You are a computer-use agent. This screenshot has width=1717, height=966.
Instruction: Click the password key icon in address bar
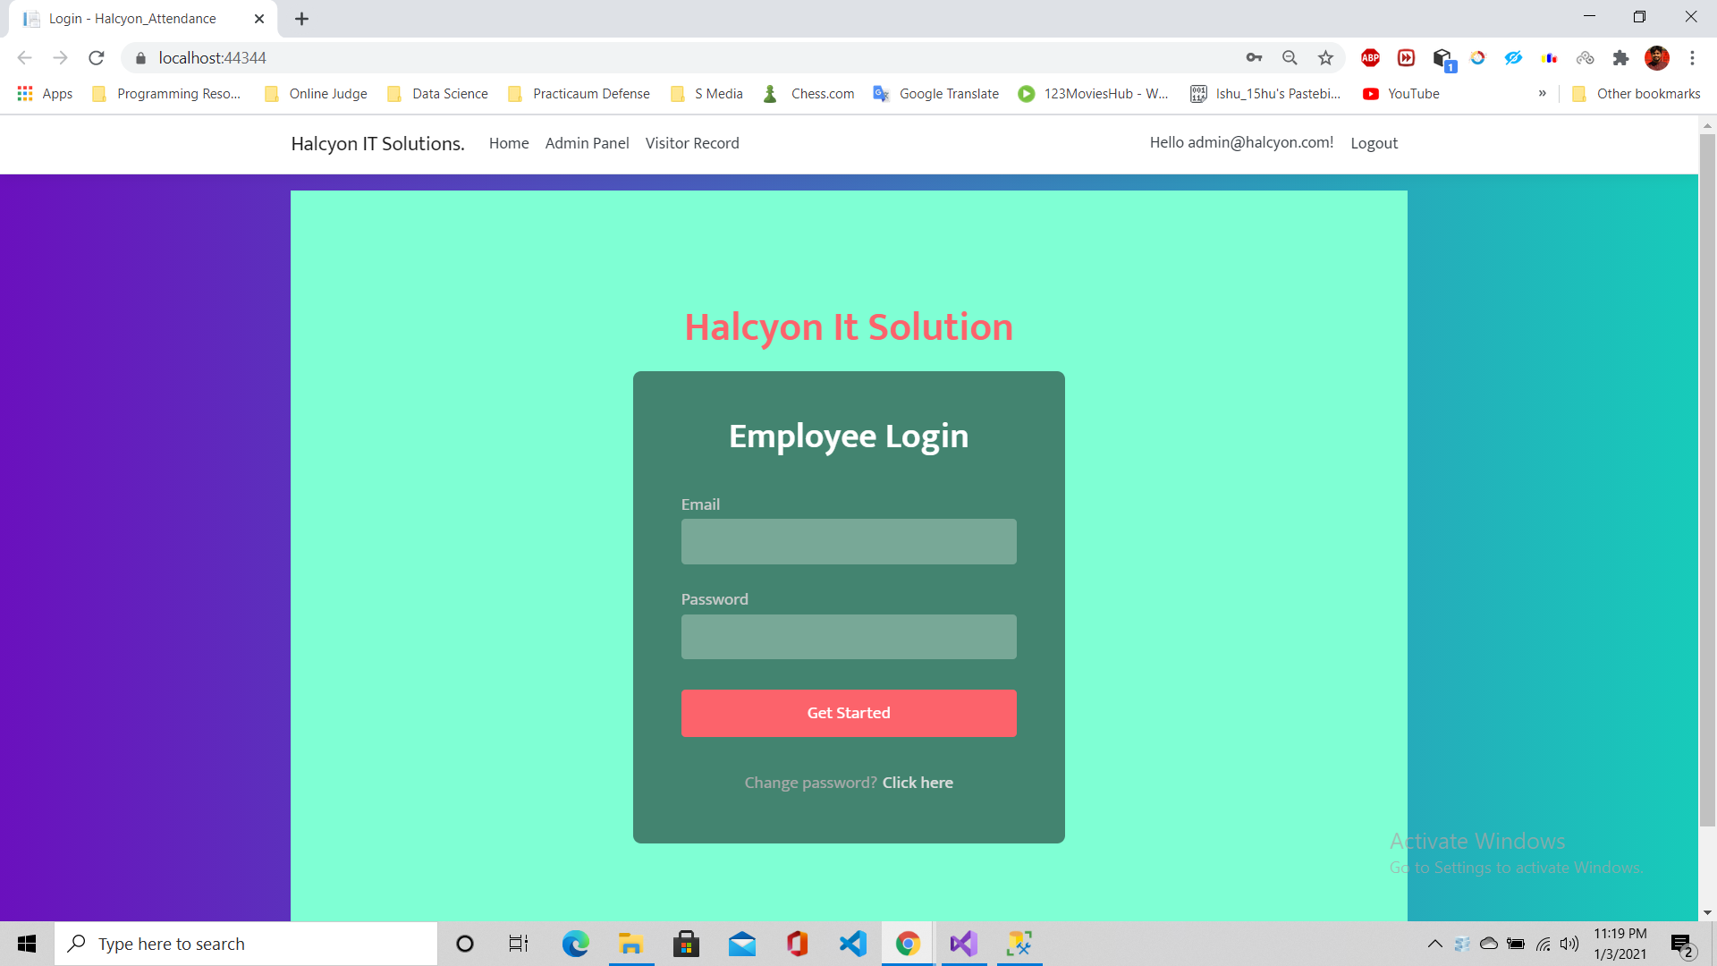tap(1254, 58)
